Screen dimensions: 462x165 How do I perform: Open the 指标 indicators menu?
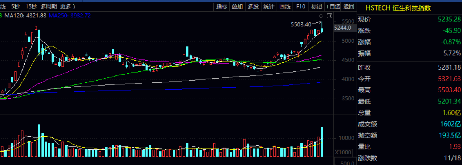coord(222,6)
